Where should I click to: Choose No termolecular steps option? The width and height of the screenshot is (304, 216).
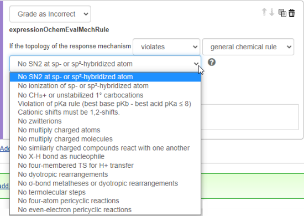(105, 192)
